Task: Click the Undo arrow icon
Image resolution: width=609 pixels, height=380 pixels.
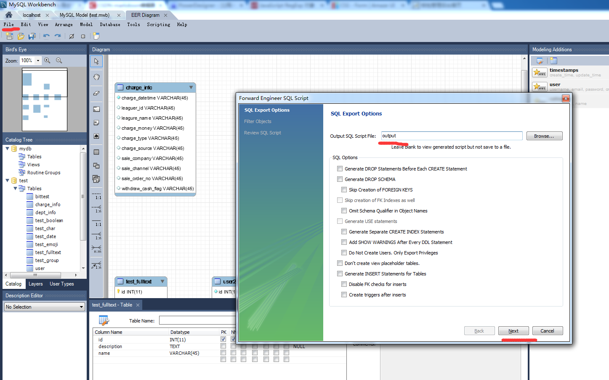Action: click(x=46, y=36)
